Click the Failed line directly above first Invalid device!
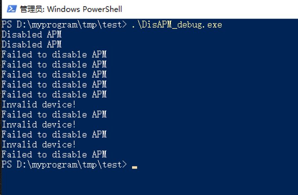 pyautogui.click(x=54, y=95)
